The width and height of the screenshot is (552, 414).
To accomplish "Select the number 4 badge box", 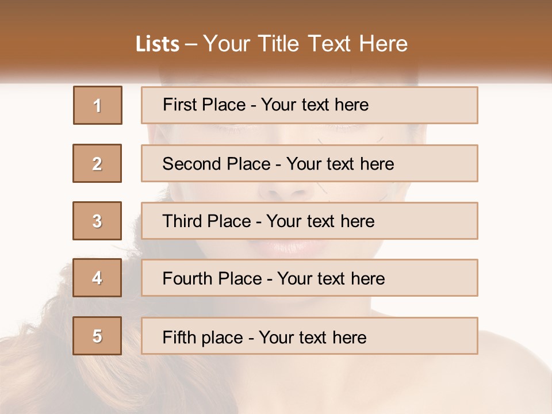I will tap(97, 278).
